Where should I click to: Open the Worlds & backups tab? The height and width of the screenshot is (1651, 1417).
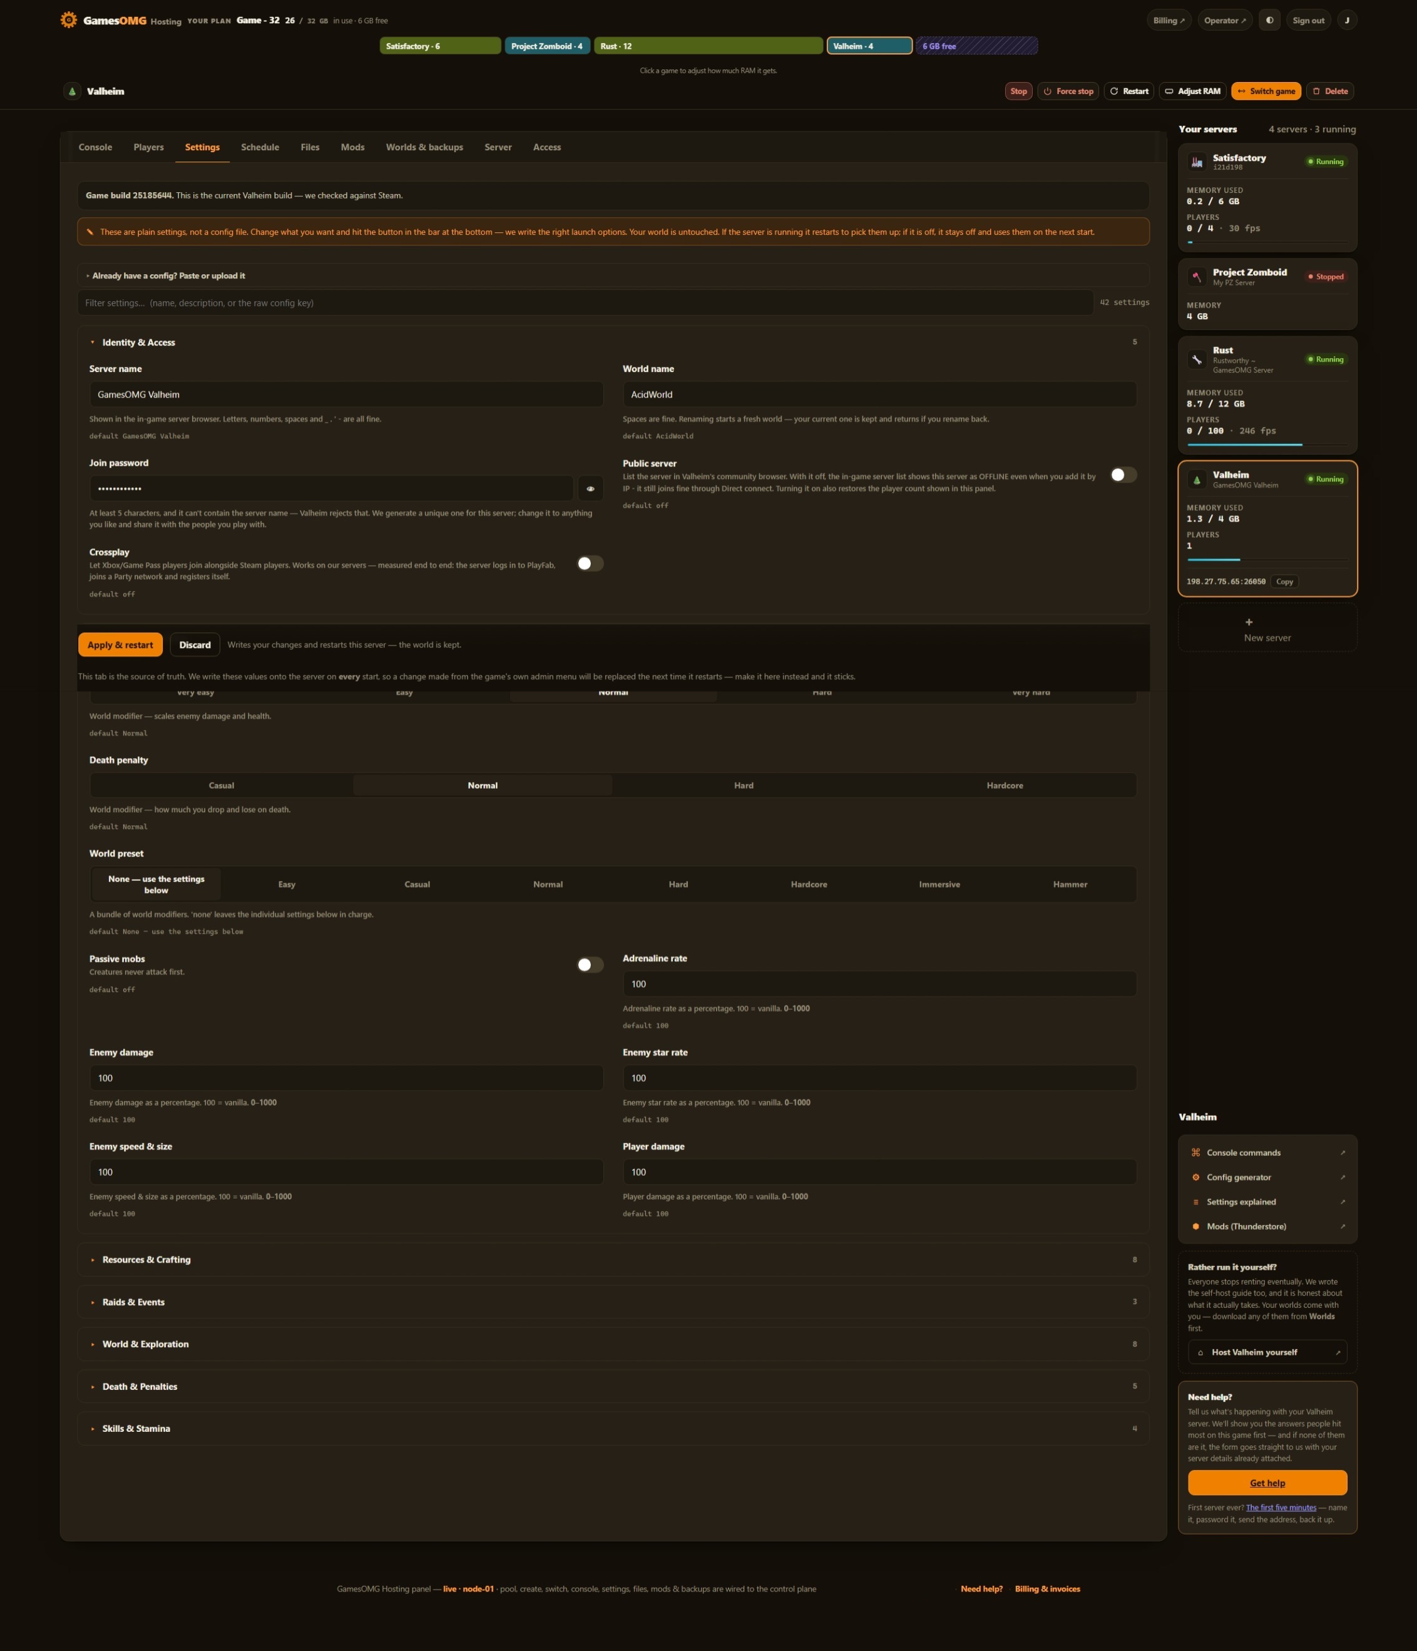[x=424, y=147]
